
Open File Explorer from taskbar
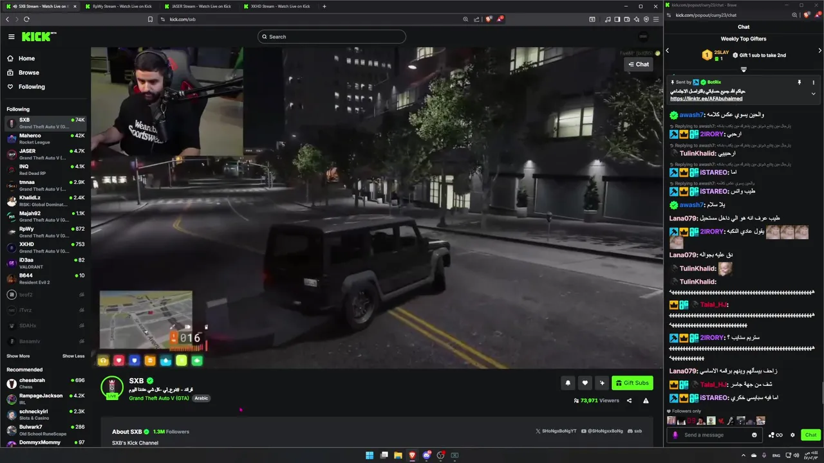[x=398, y=455]
